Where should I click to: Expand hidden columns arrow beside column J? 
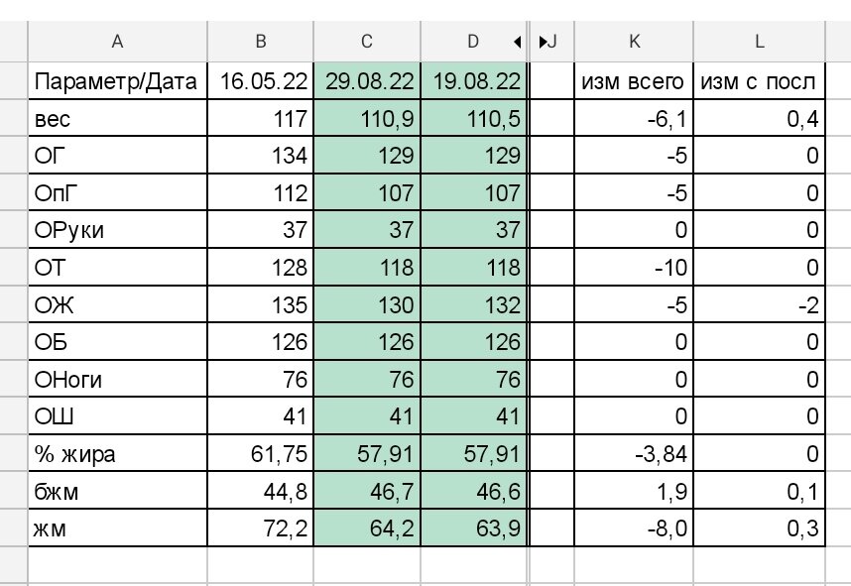(x=543, y=42)
